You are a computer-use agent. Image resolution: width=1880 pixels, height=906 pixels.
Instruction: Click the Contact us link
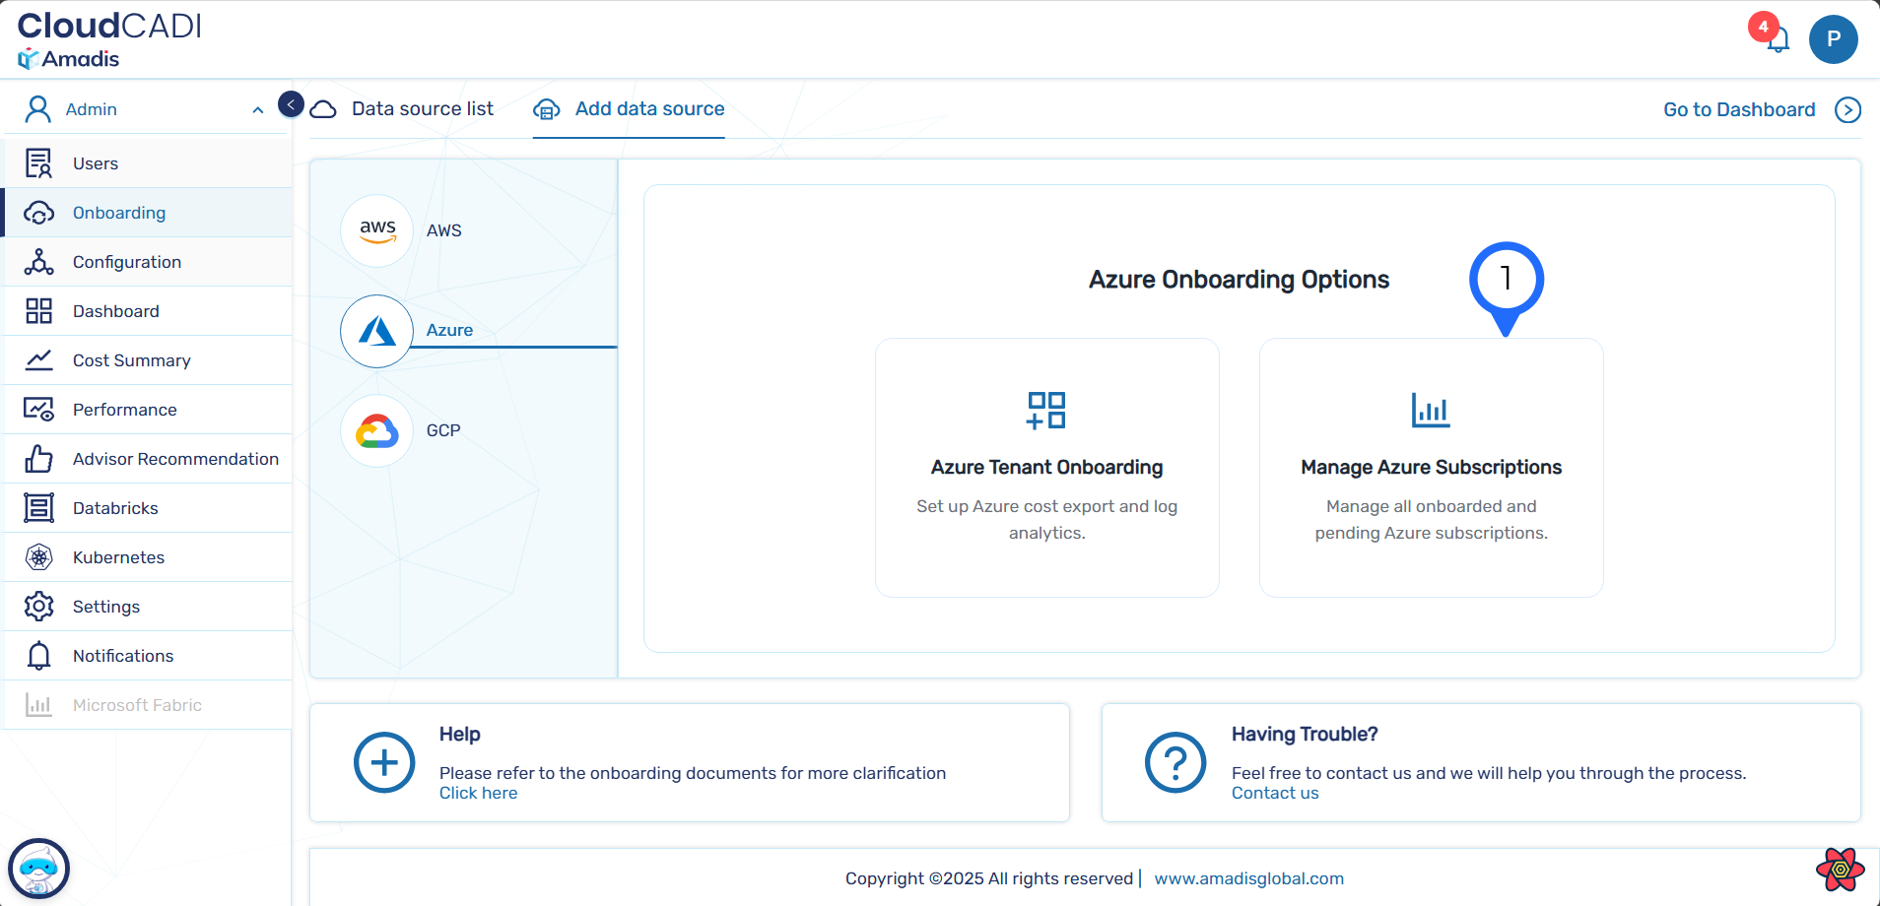pos(1274,794)
